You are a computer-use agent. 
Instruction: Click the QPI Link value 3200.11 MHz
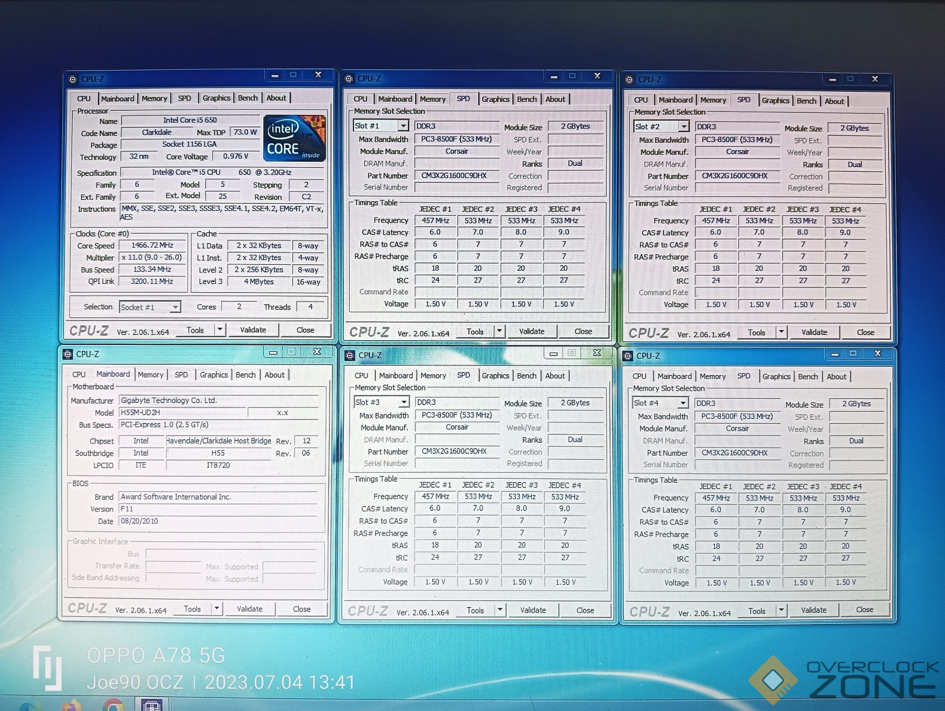click(152, 281)
